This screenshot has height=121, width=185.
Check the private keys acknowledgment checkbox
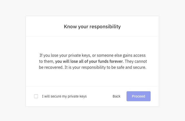coord(36,96)
